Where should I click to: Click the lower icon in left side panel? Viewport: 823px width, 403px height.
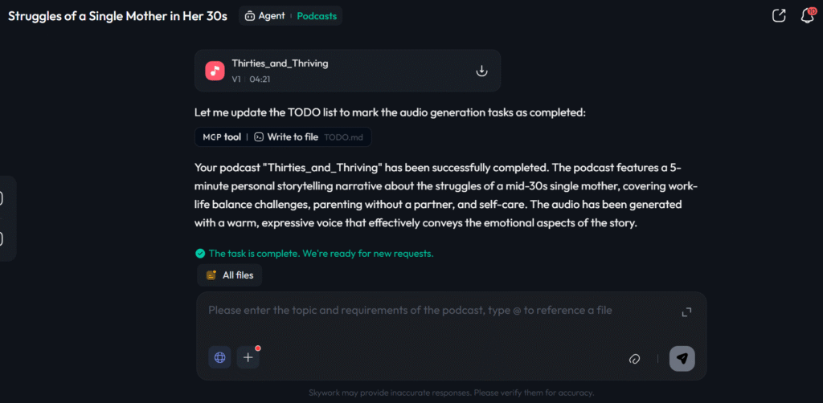coord(2,238)
